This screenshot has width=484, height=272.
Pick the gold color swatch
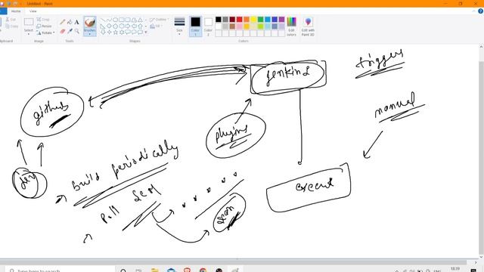[x=247, y=26]
